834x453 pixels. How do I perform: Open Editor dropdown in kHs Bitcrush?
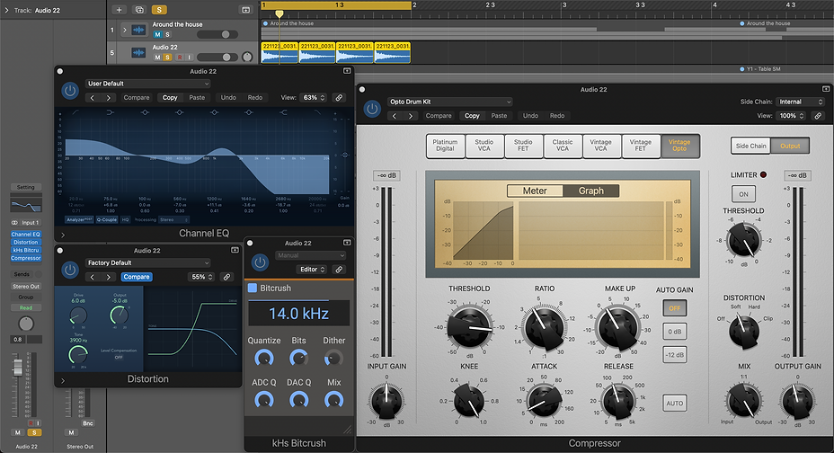click(312, 270)
